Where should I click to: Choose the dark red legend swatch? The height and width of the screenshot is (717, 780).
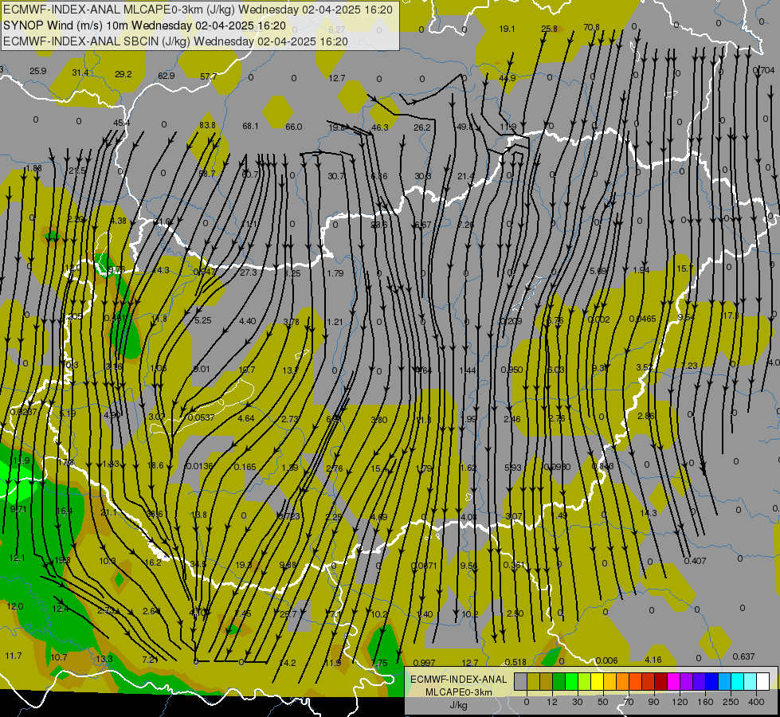(660, 681)
